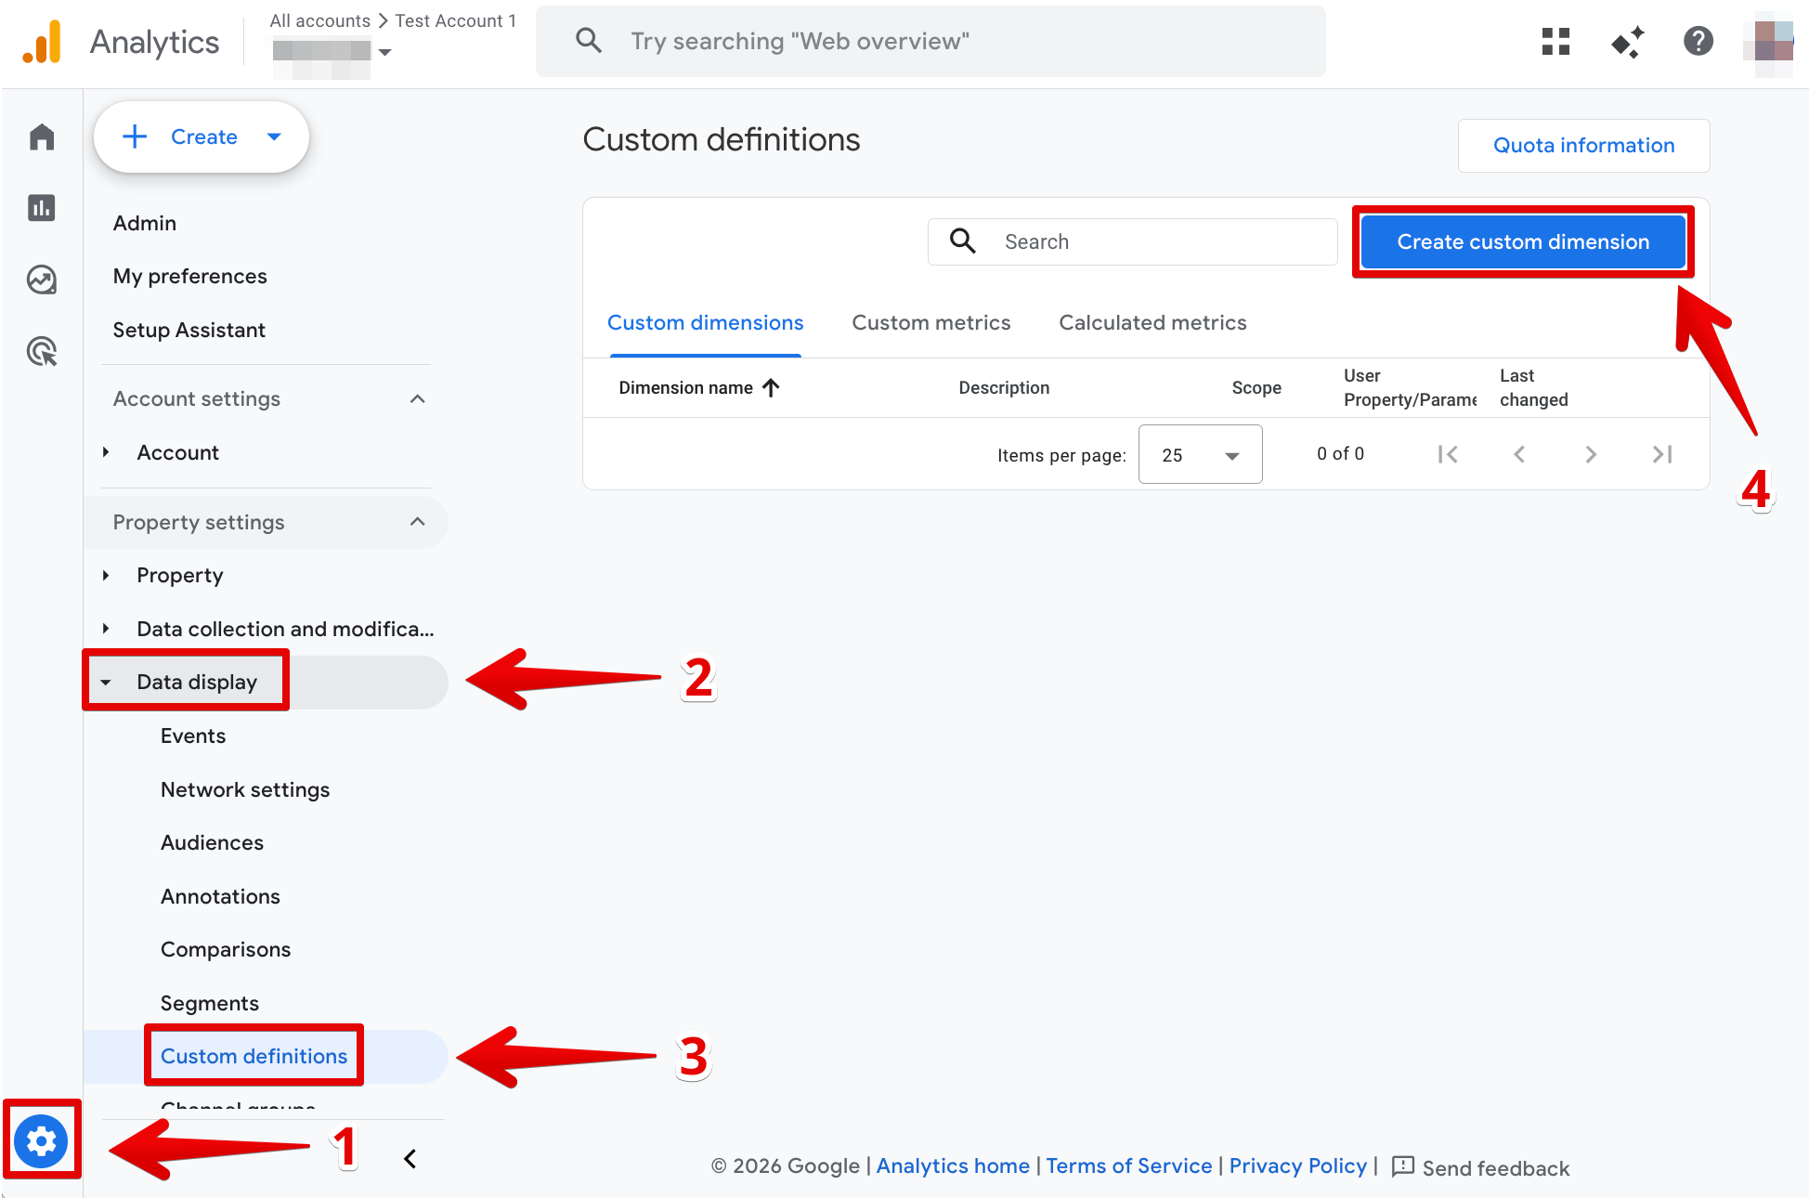
Task: Click Create custom dimension button
Action: 1522,241
